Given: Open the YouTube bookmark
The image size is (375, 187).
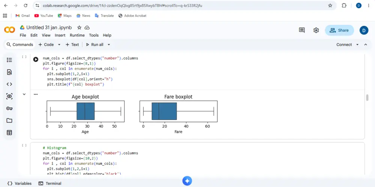Looking at the screenshot, I should tap(43, 15).
